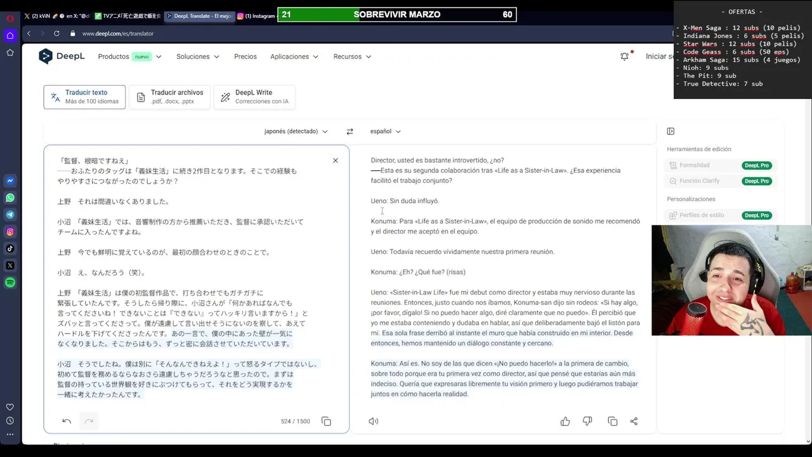Click Iniciar sesión link
812x457 pixels.
pos(660,56)
